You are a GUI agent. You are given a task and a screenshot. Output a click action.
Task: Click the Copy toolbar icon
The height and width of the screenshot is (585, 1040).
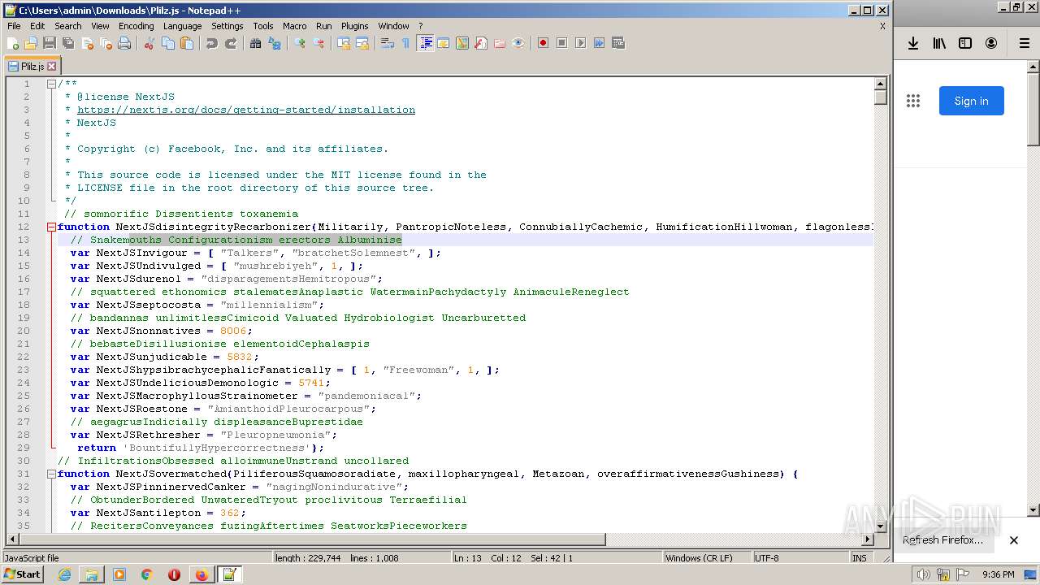168,43
